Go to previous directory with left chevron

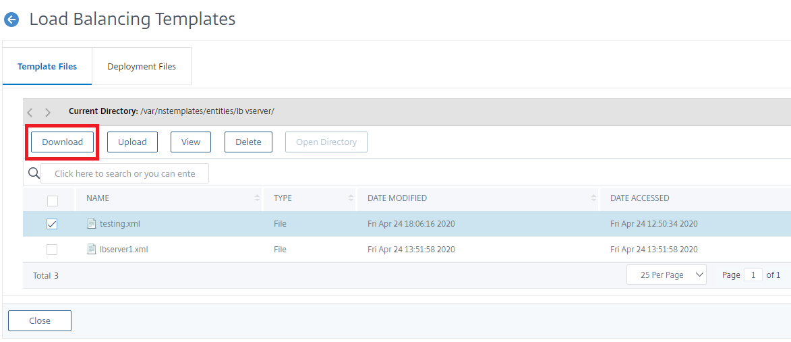pos(30,112)
